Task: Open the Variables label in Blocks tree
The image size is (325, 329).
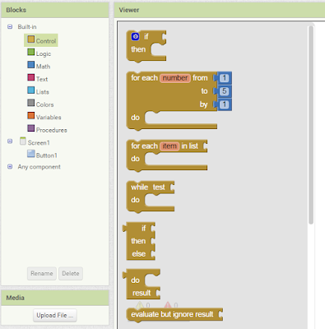Action: tap(49, 117)
